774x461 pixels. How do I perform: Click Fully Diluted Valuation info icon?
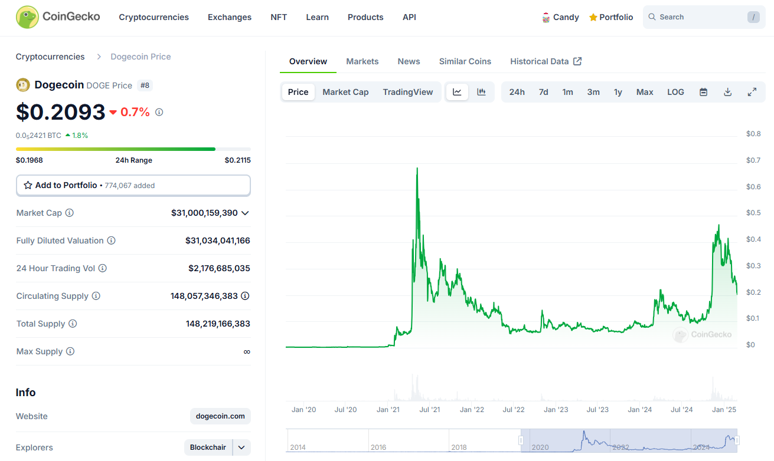(111, 241)
